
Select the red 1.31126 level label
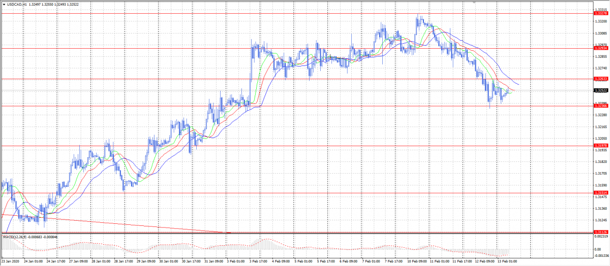click(x=601, y=232)
